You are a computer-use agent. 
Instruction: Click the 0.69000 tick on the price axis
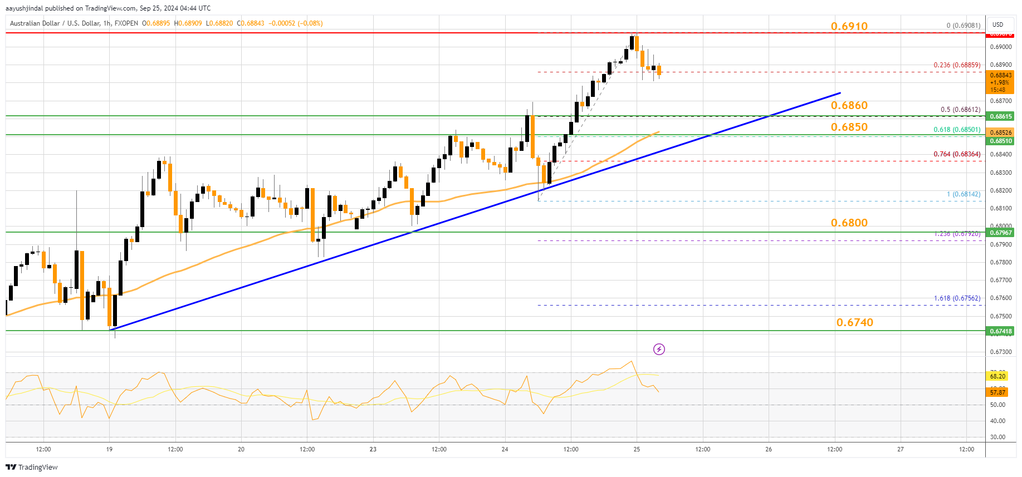1001,47
